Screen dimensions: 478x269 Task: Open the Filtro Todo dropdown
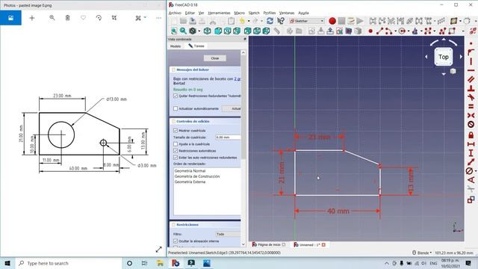pos(228,234)
